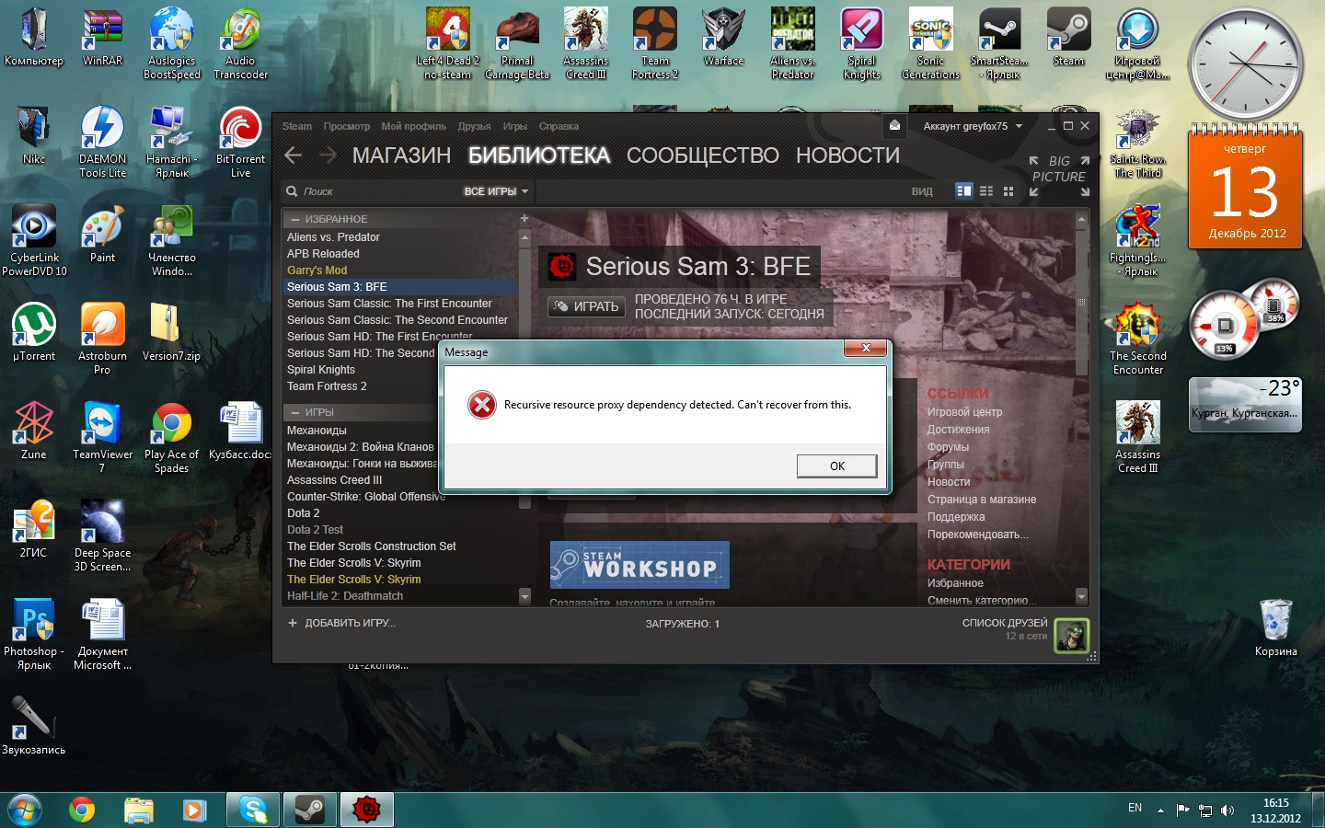Open Корзина recycle bin
1325x828 pixels.
[1275, 627]
